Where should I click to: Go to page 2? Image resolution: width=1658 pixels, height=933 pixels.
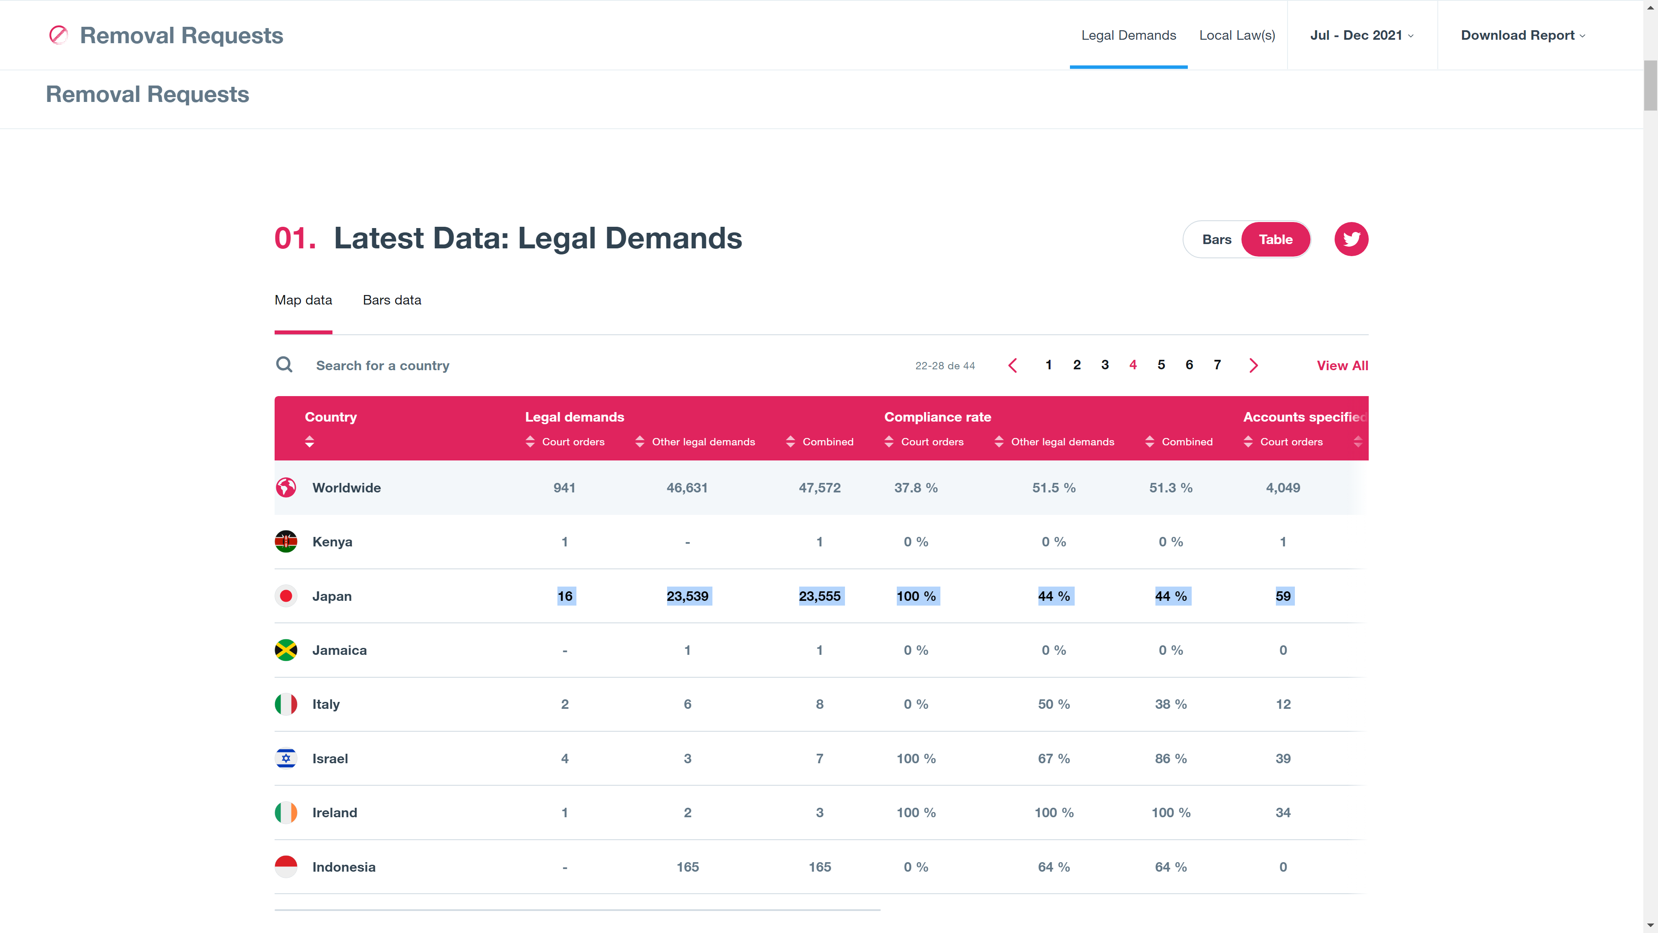coord(1077,365)
